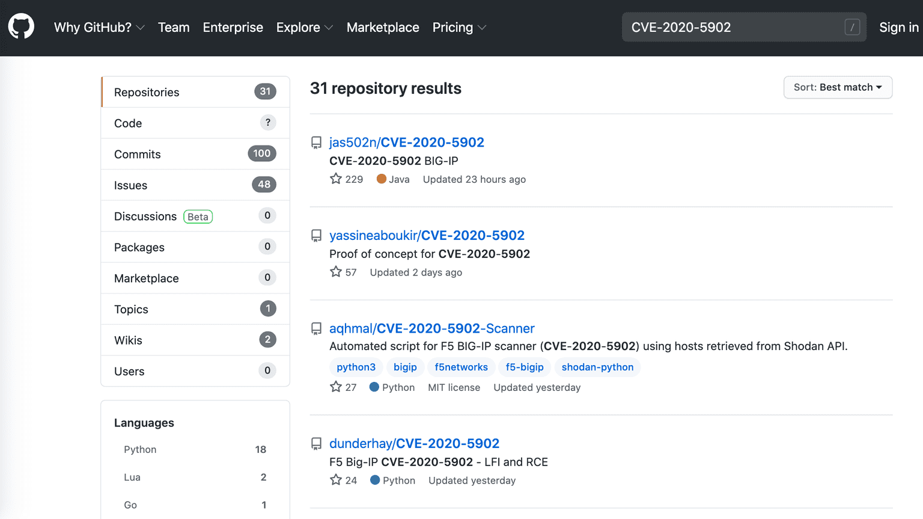This screenshot has width=923, height=519.
Task: Click Marketplace in the top navigation
Action: [x=383, y=27]
